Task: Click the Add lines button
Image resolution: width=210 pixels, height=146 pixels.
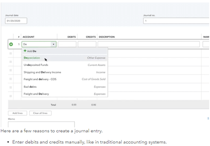Action: (x=17, y=113)
